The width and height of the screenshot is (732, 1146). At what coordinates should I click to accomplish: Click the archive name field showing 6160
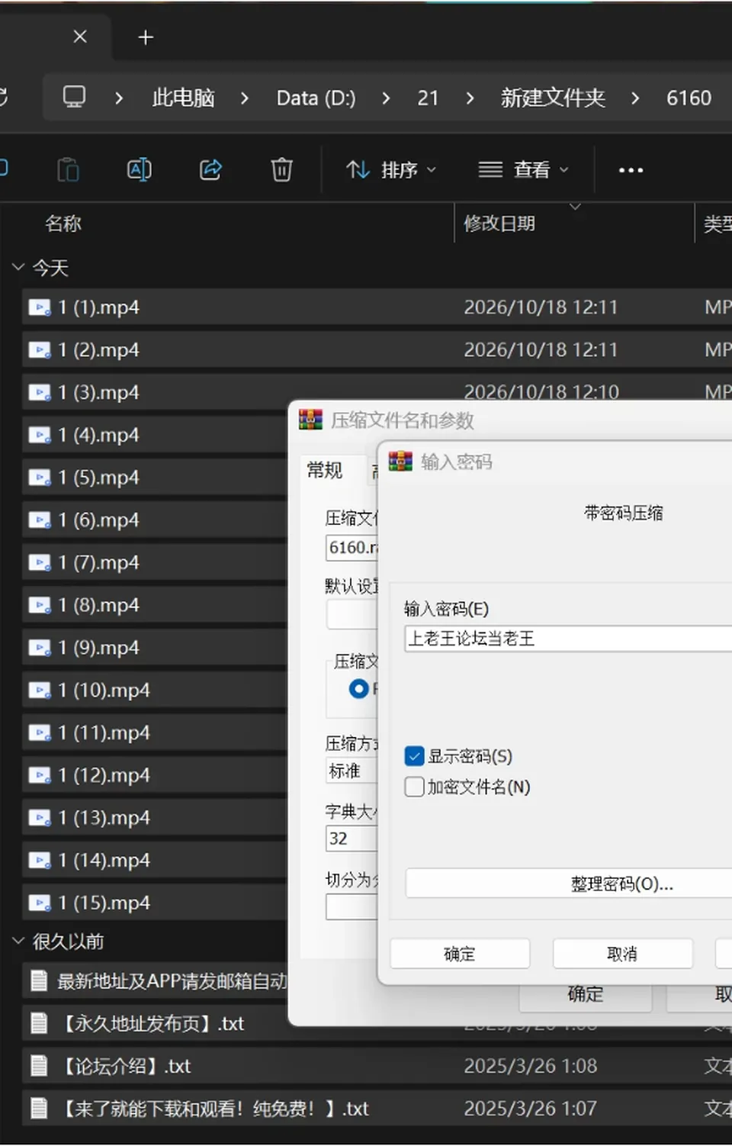pos(352,547)
